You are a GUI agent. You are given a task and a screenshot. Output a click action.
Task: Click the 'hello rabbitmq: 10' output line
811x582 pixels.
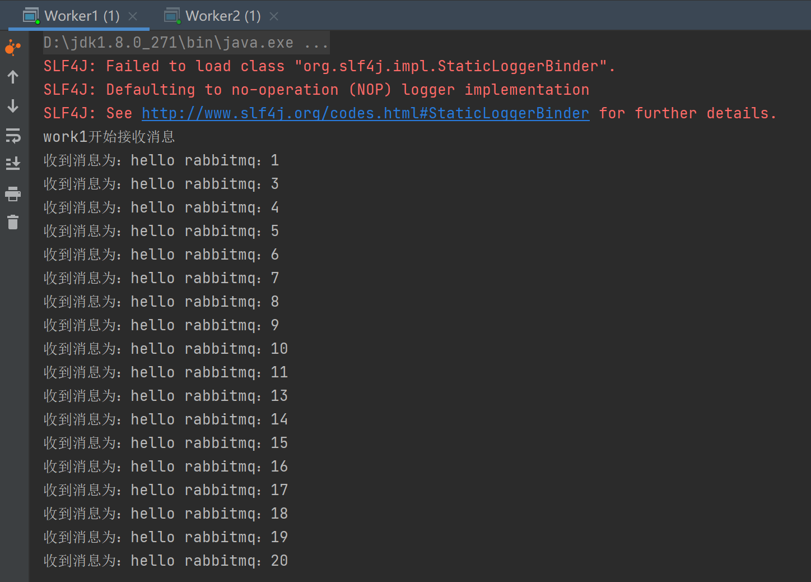coord(165,349)
